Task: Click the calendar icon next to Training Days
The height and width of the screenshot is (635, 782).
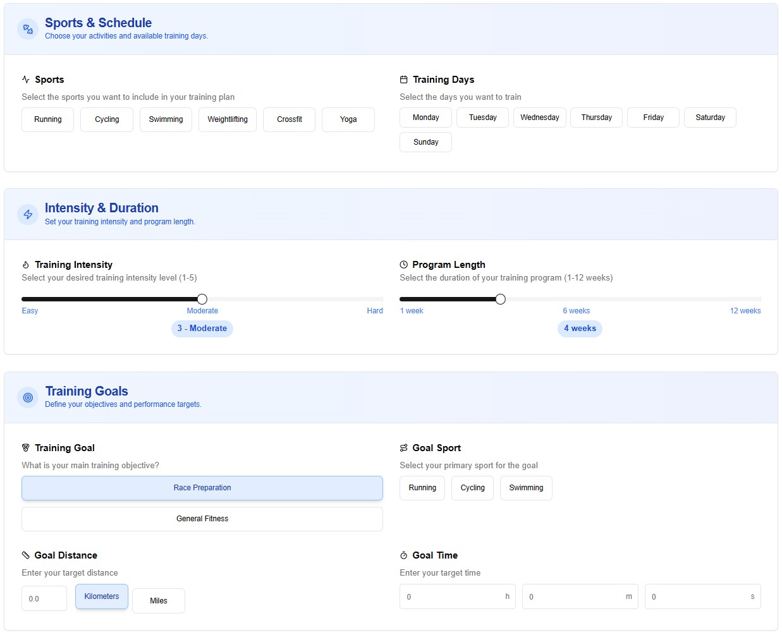Action: (x=404, y=80)
